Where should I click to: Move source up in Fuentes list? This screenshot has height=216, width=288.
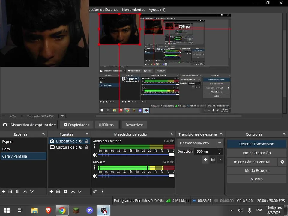[73, 192]
